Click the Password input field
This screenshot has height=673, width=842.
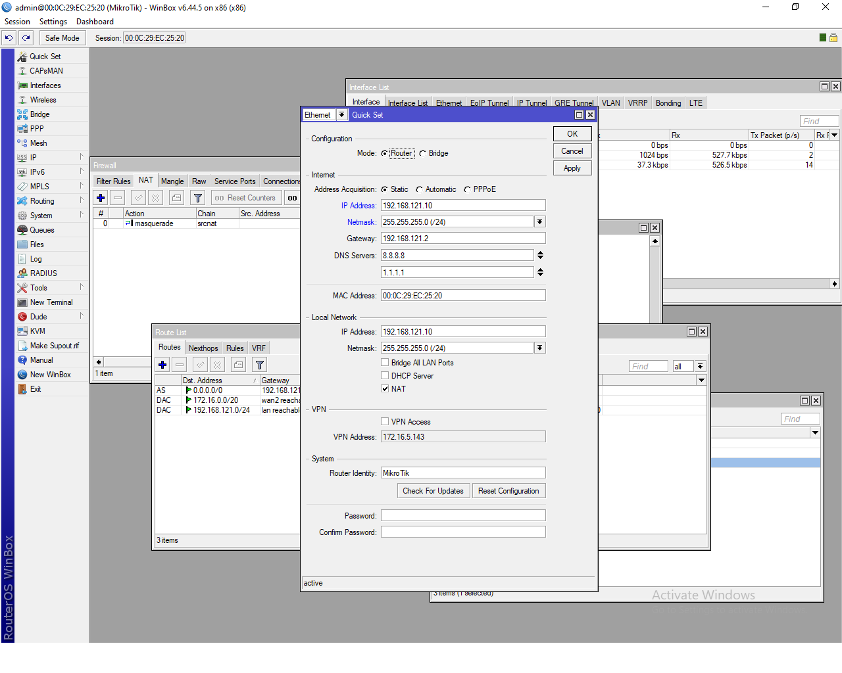pyautogui.click(x=463, y=516)
